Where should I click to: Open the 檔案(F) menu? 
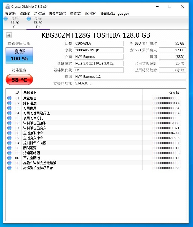click(x=10, y=14)
